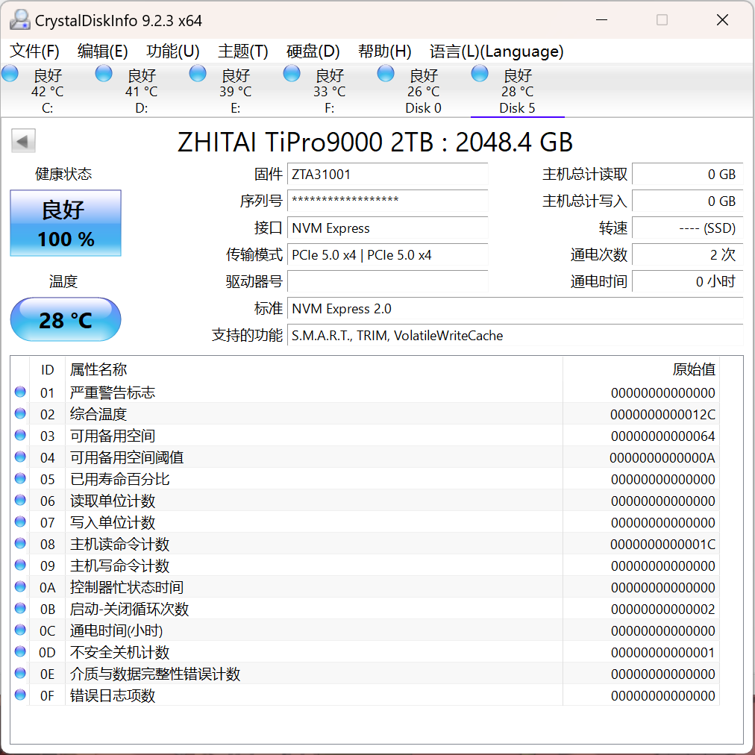This screenshot has width=755, height=755.
Task: Click the CrystalDiskInfo title bar program icon
Action: tap(19, 19)
